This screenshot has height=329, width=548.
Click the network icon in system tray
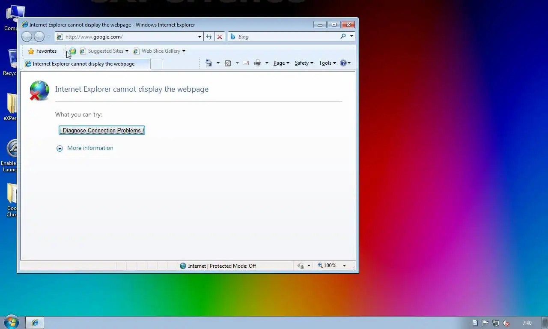coord(496,323)
